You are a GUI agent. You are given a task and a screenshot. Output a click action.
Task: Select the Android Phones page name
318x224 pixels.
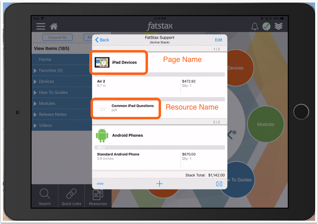pyautogui.click(x=128, y=135)
